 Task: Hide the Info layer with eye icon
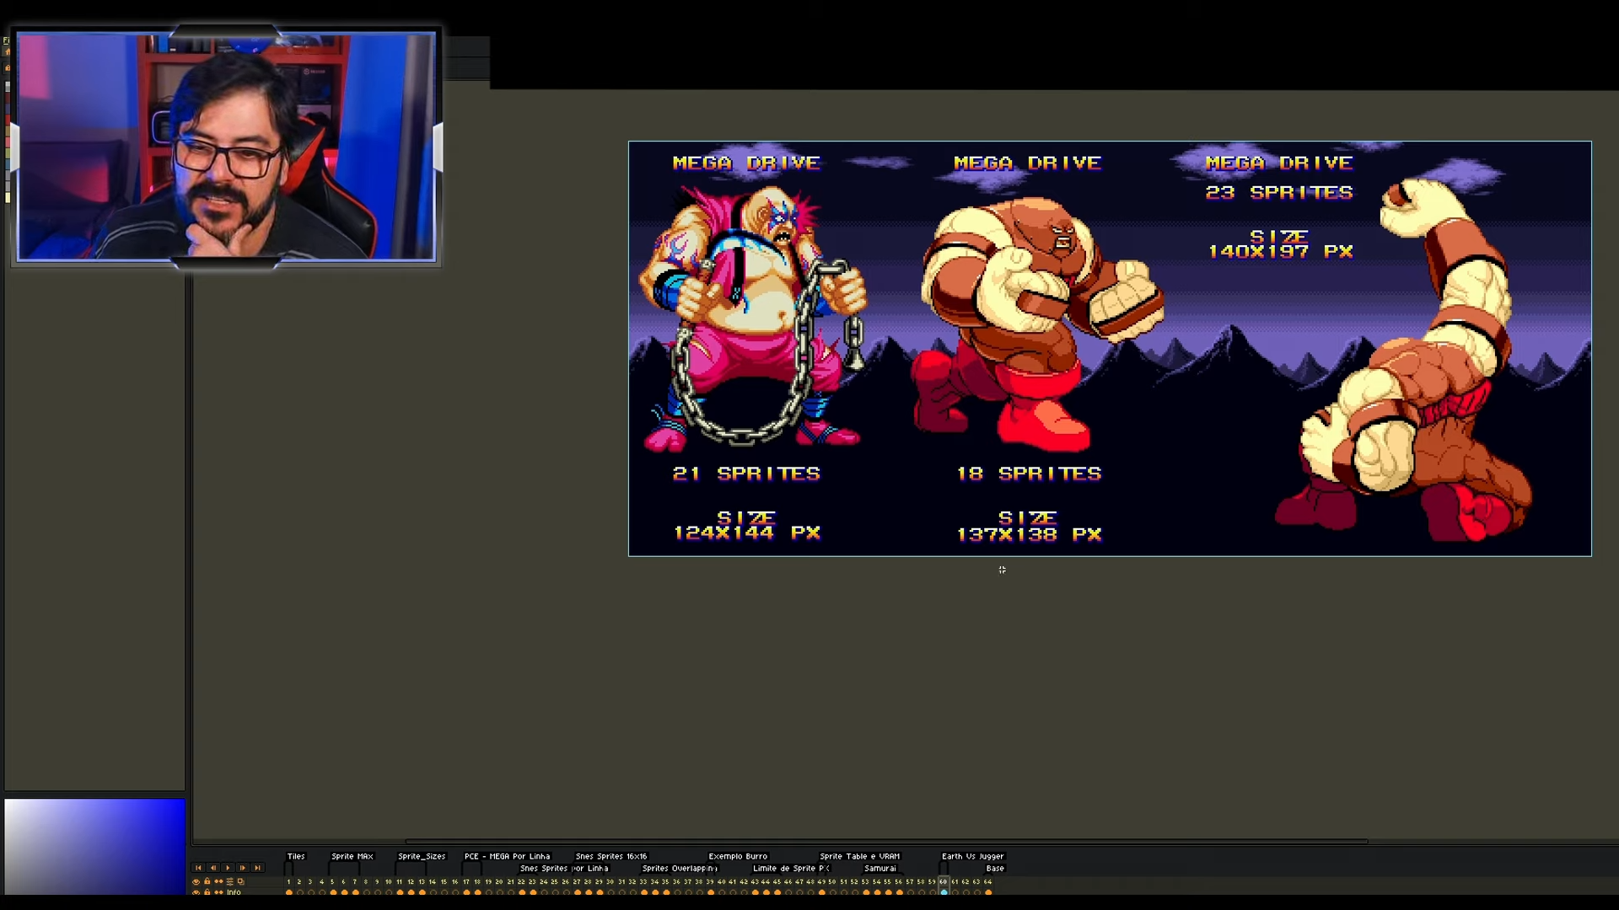click(196, 892)
